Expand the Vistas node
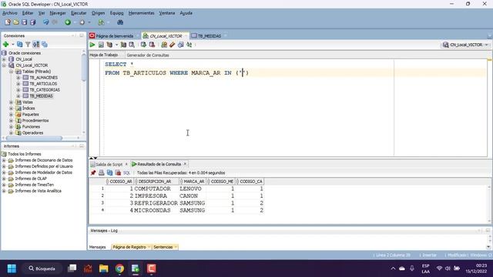This screenshot has width=493, height=277. pyautogui.click(x=12, y=102)
